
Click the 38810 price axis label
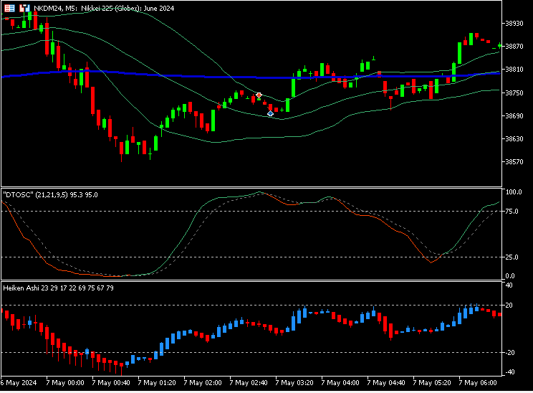point(514,70)
